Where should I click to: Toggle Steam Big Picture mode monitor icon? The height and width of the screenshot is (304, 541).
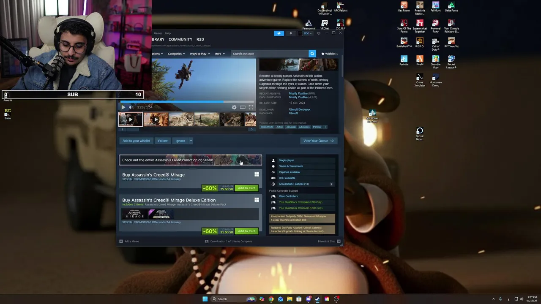[x=319, y=33]
